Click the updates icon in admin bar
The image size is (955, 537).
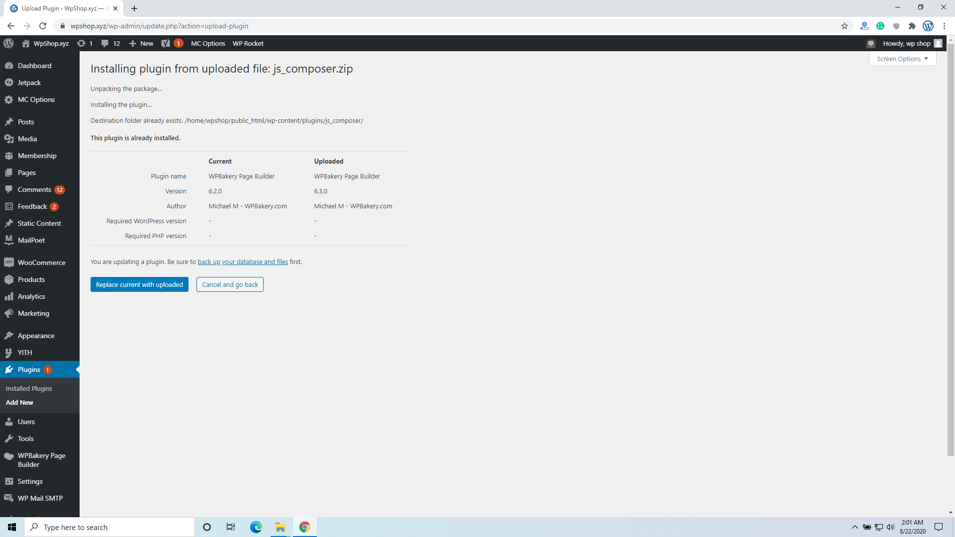(81, 43)
